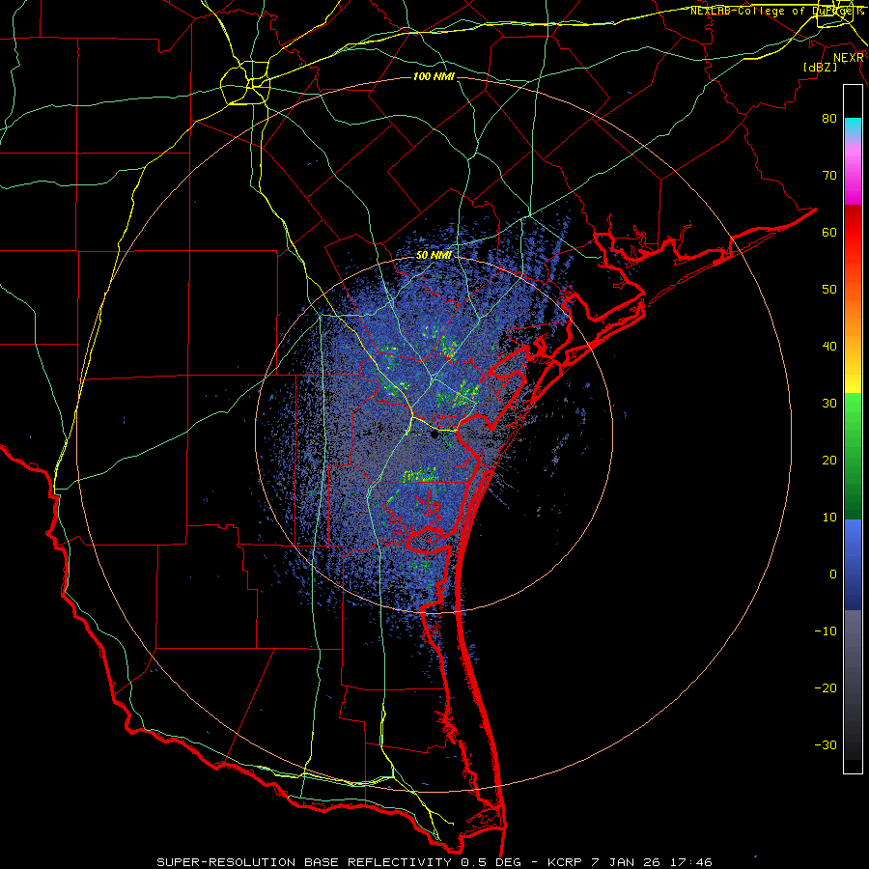Screen dimensions: 869x869
Task: Click the black radar site dot at map center
Action: tap(434, 435)
